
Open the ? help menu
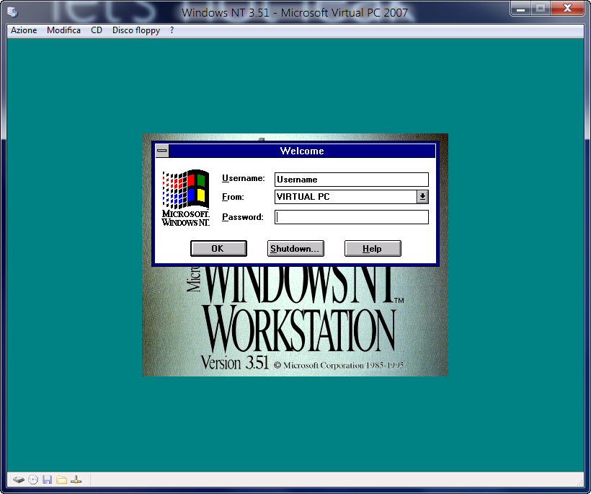(x=172, y=30)
